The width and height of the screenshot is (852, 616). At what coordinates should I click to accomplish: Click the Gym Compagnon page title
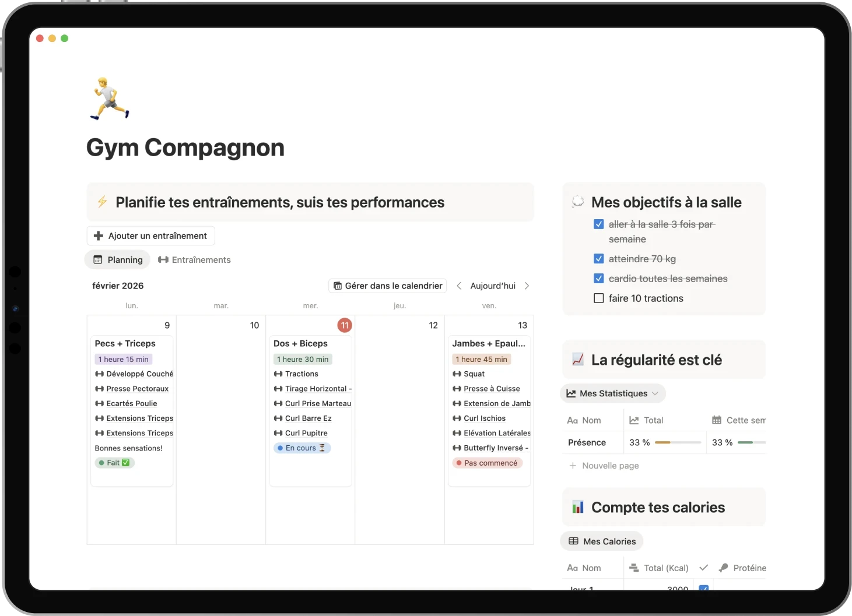(185, 147)
